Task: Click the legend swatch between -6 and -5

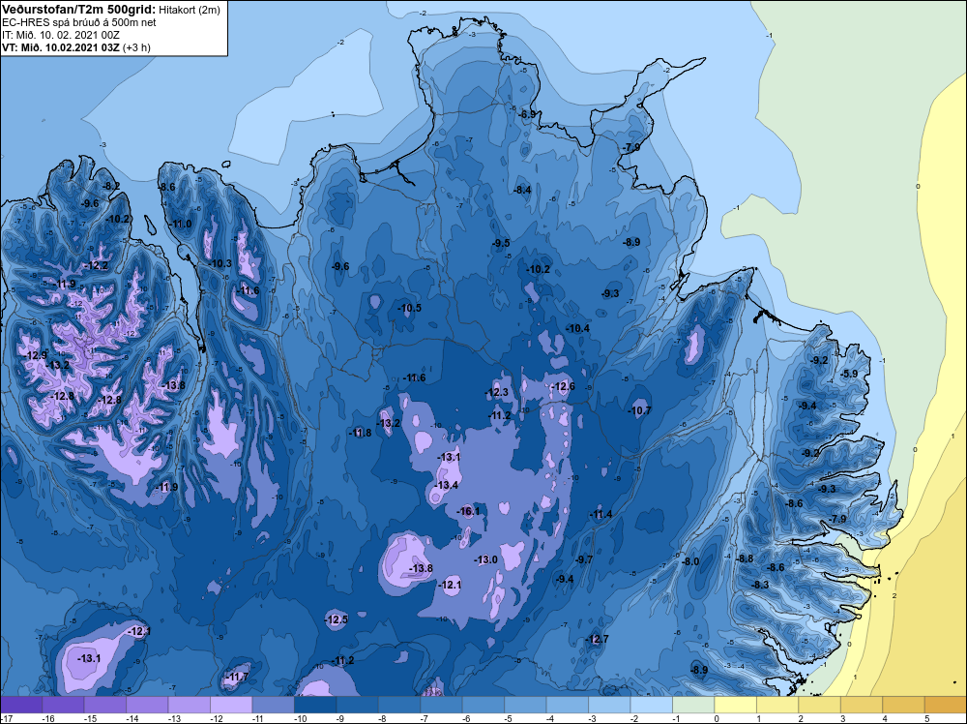Action: point(483,705)
